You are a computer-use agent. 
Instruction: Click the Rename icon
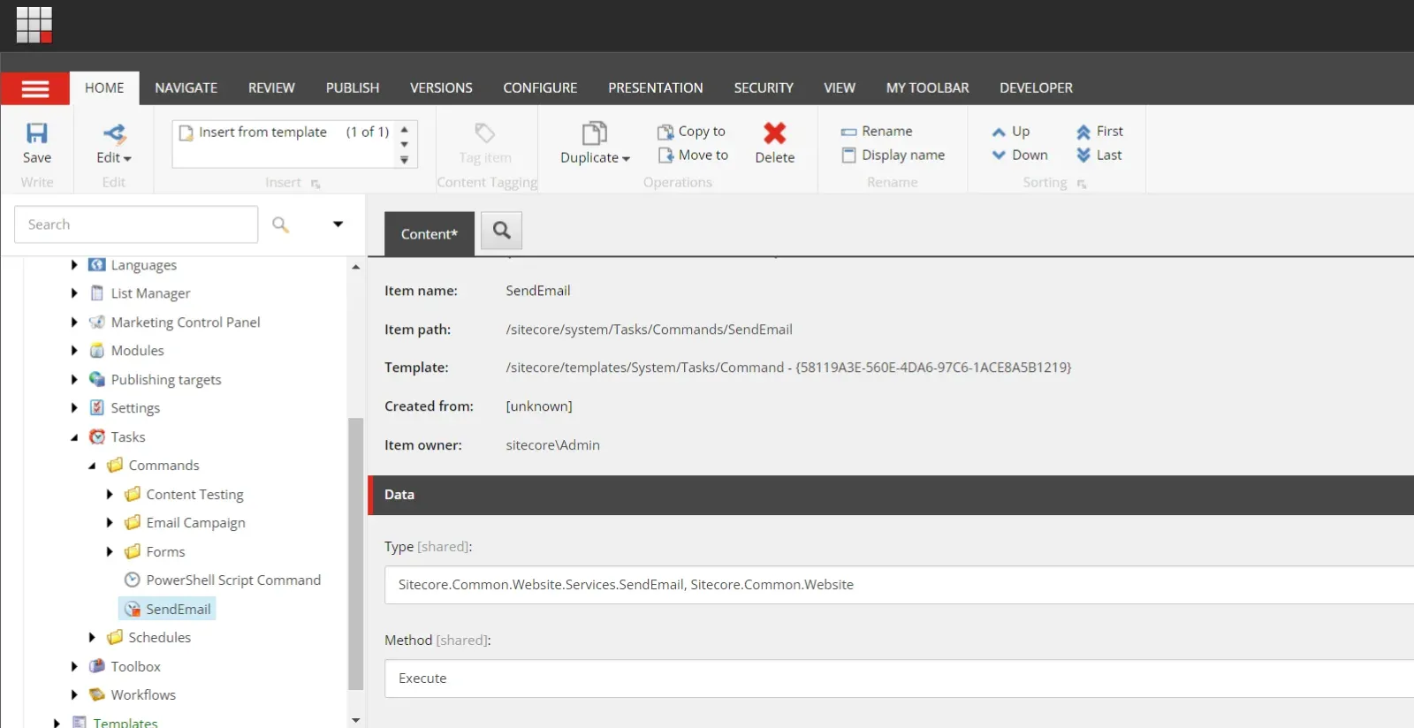pos(848,132)
